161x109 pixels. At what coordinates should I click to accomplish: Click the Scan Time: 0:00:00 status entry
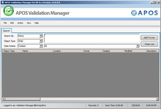click(114, 106)
